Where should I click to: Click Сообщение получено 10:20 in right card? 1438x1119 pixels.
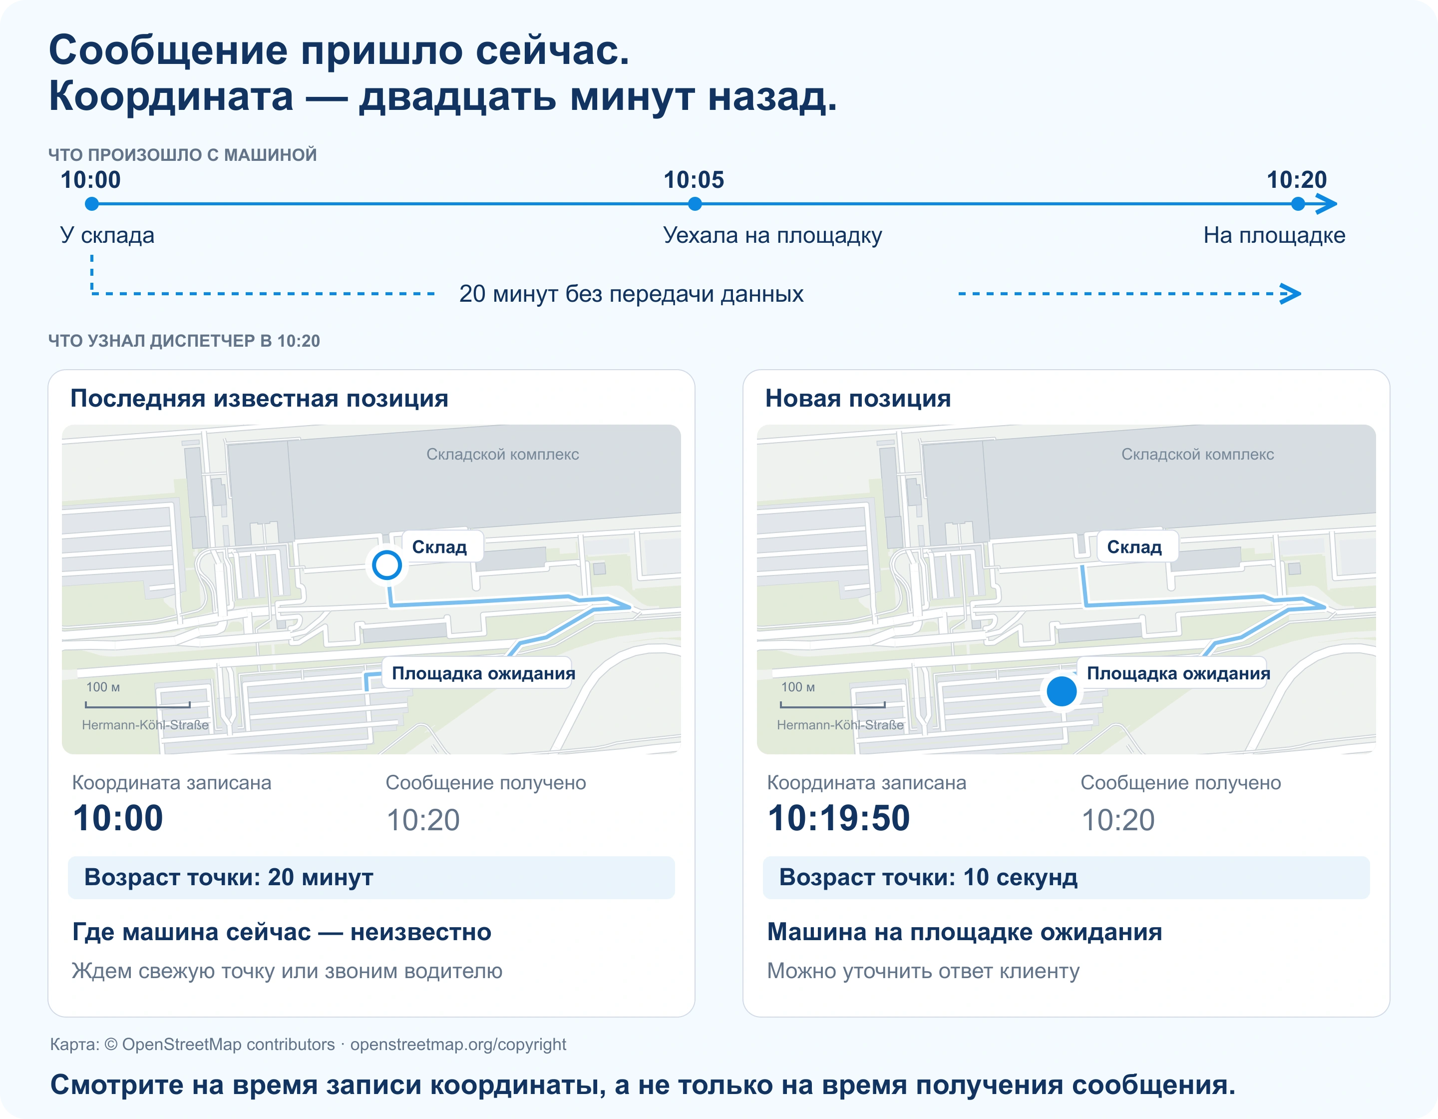click(x=1180, y=805)
